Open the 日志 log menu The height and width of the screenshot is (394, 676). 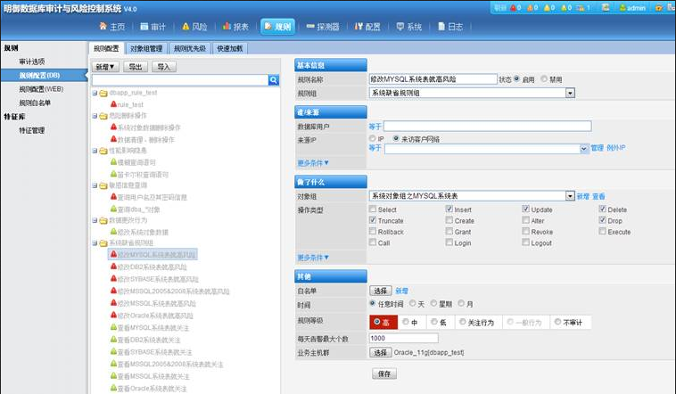[450, 27]
